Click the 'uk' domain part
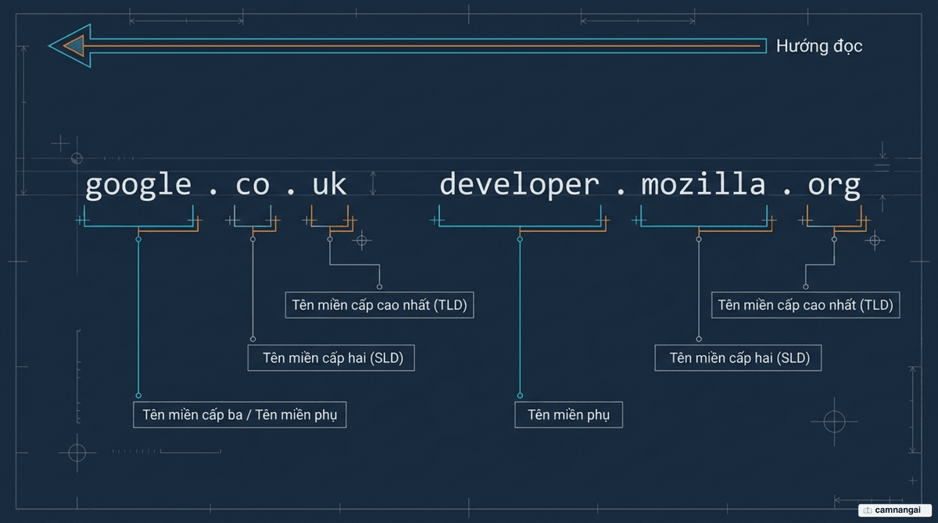 click(x=329, y=183)
